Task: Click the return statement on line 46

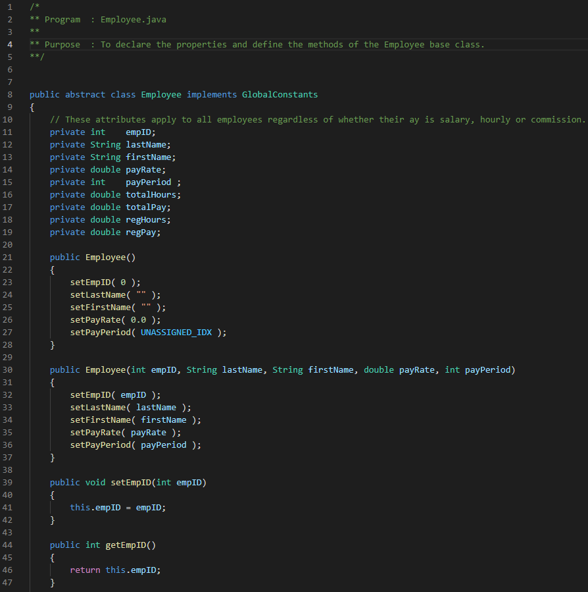Action: tap(85, 570)
